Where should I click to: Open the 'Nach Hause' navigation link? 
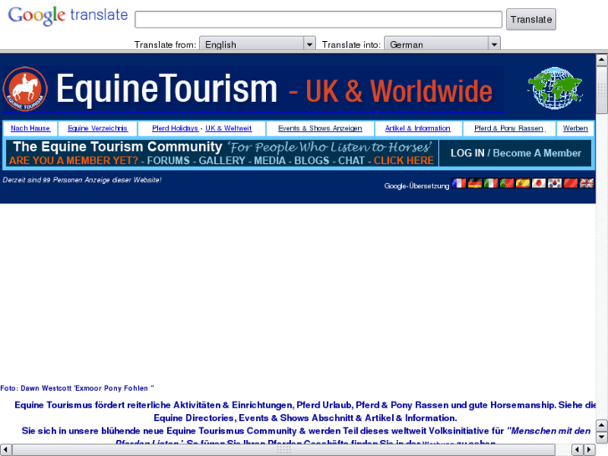(x=30, y=129)
